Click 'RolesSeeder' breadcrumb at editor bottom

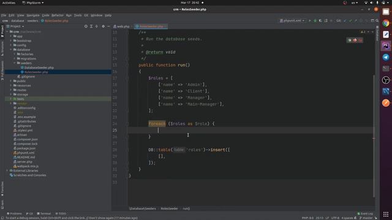point(169,208)
